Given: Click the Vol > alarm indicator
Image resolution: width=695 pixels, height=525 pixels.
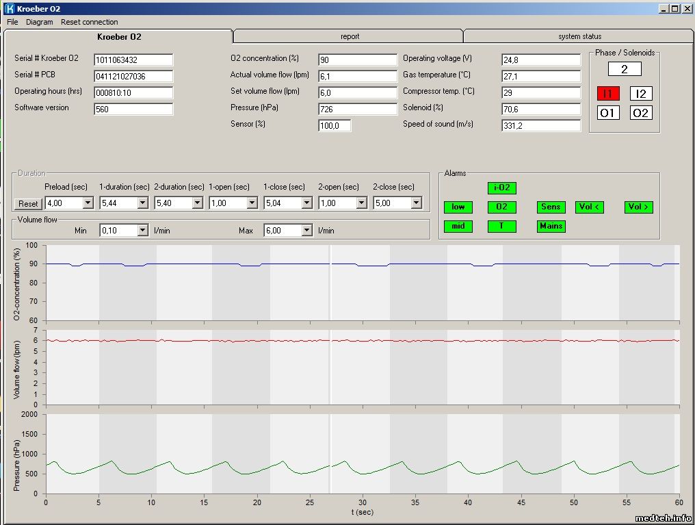Looking at the screenshot, I should (638, 207).
